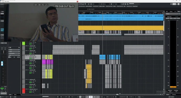Switch to the Master tab under meter
Image resolution: width=181 pixels, height=98 pixels.
click(168, 95)
